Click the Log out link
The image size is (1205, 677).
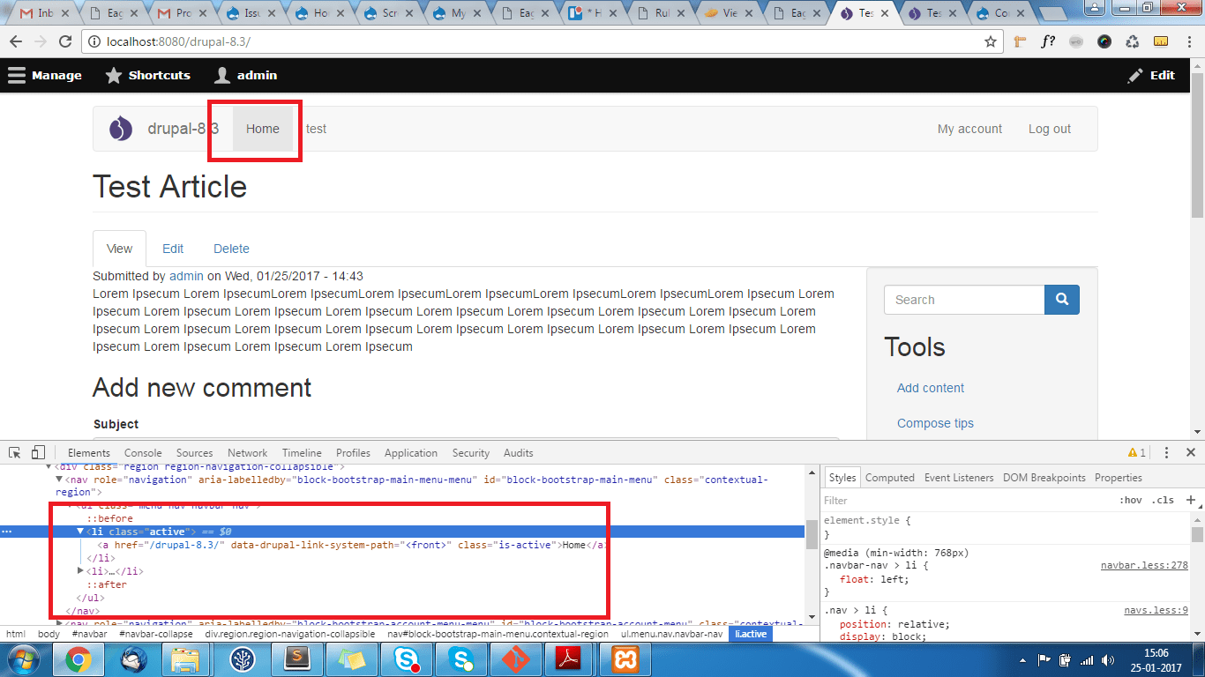pos(1050,129)
